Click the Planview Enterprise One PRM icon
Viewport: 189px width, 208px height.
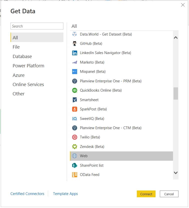coord(74,81)
